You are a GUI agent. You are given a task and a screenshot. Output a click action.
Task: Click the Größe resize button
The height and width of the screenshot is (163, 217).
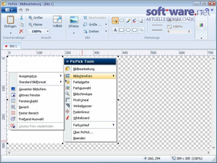click(92, 24)
